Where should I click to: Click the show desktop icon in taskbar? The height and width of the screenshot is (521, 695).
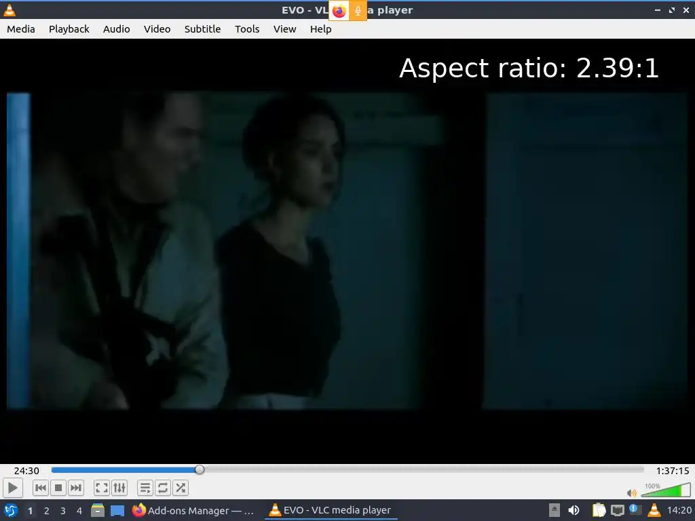pyautogui.click(x=117, y=511)
